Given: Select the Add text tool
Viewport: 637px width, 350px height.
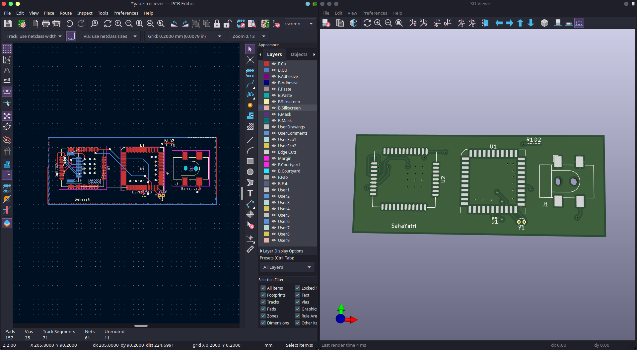Looking at the screenshot, I should point(250,193).
